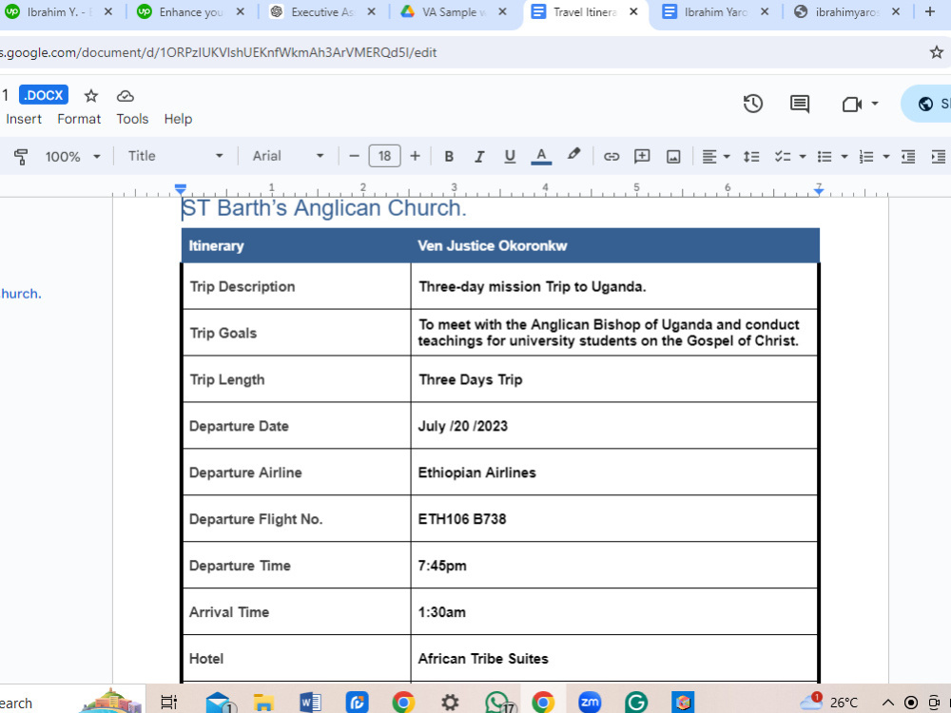This screenshot has width=951, height=713.
Task: Open line and paragraph spacing
Action: 751,157
